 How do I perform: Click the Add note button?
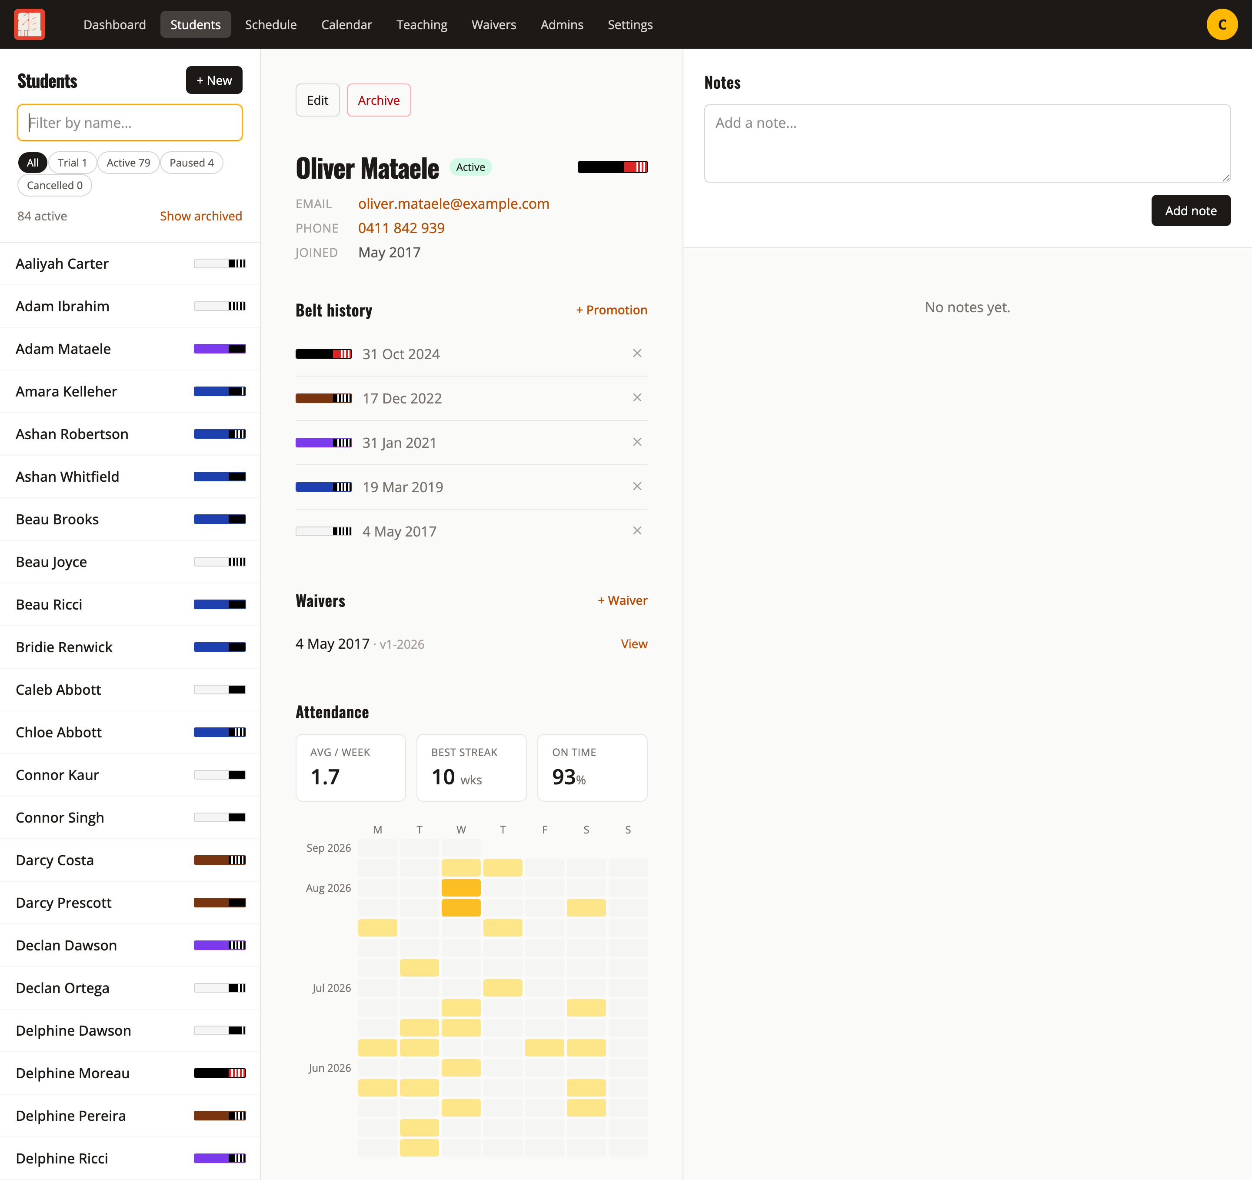tap(1190, 210)
